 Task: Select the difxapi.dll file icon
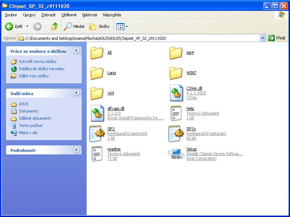[x=97, y=113]
